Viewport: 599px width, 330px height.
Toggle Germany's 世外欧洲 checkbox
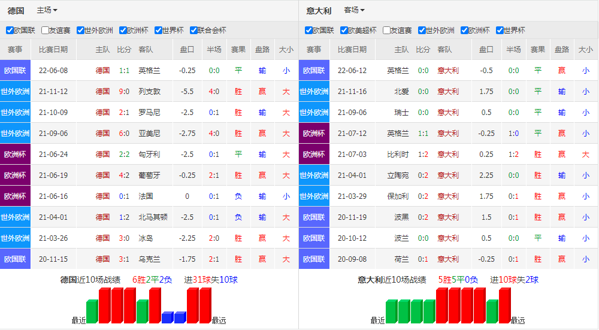coord(80,30)
